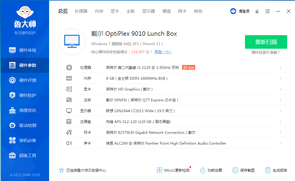
Task: Click the 154,097 score value
Action: point(138,52)
